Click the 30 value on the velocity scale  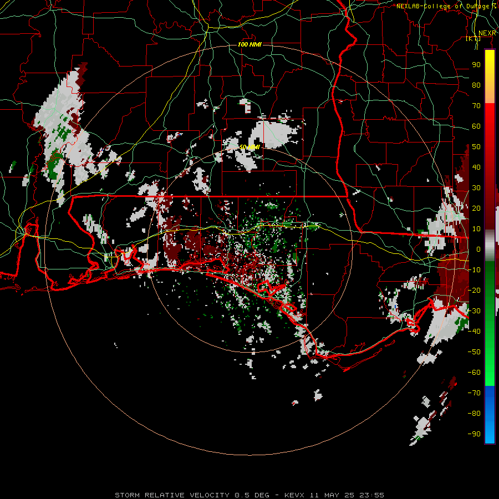coord(476,188)
